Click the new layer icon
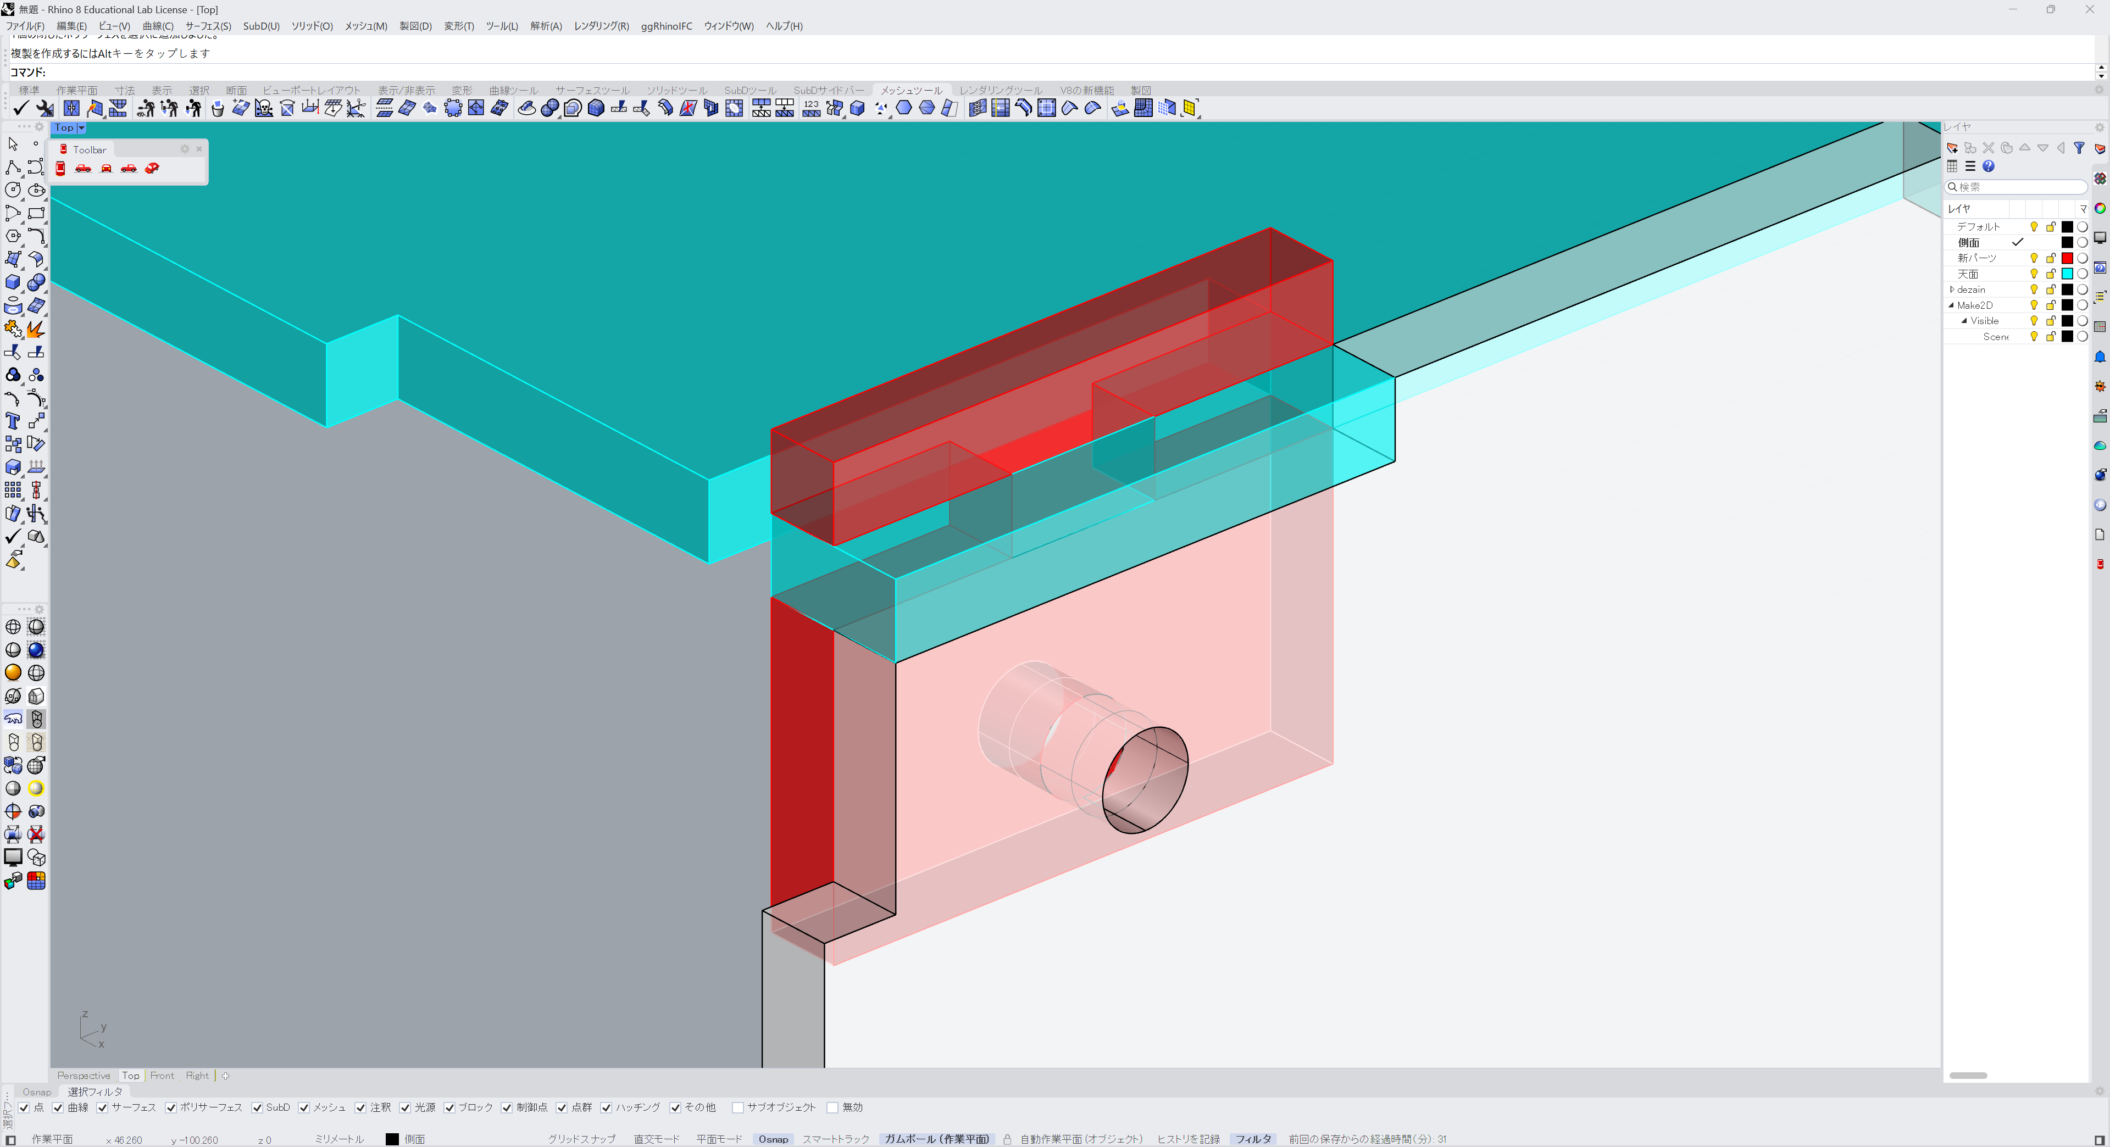The height and width of the screenshot is (1147, 2110). pos(1952,148)
